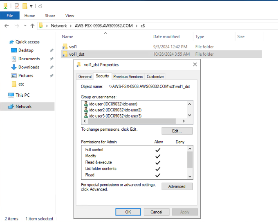278x222 pixels.
Task: Open the Recent locations dropdown arrow
Action: pos(25,26)
